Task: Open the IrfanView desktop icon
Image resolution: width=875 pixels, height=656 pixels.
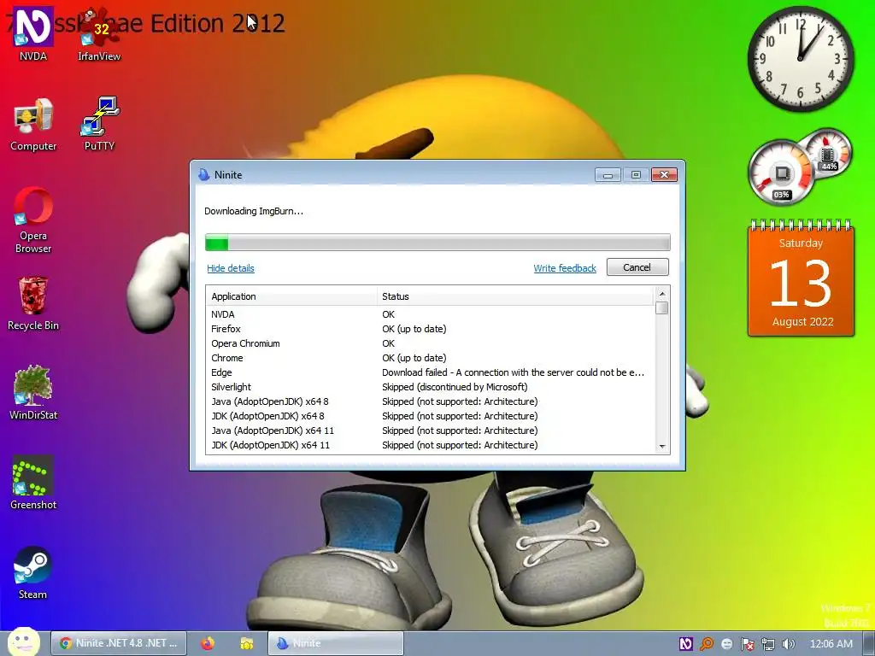Action: tap(99, 33)
